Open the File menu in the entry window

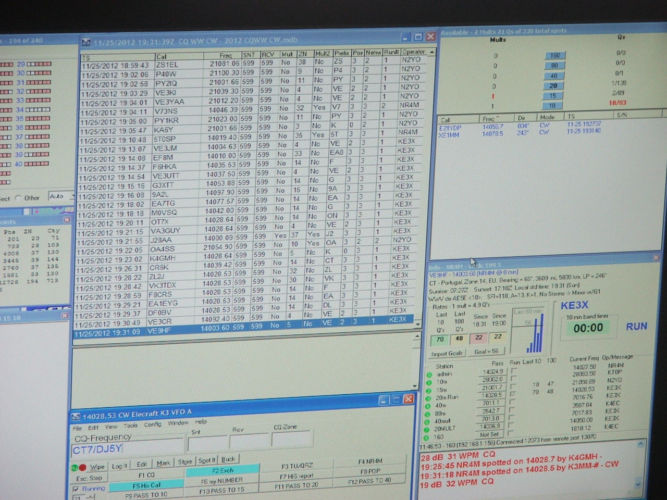(77, 428)
